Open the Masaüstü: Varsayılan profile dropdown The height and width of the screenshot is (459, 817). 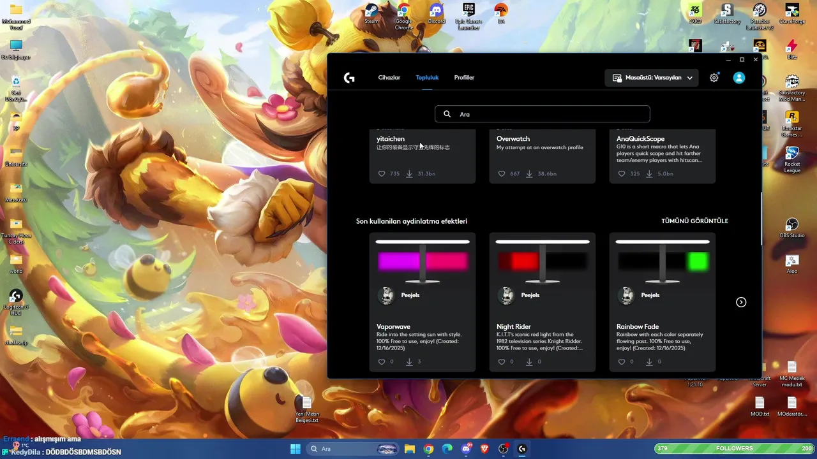(x=652, y=78)
